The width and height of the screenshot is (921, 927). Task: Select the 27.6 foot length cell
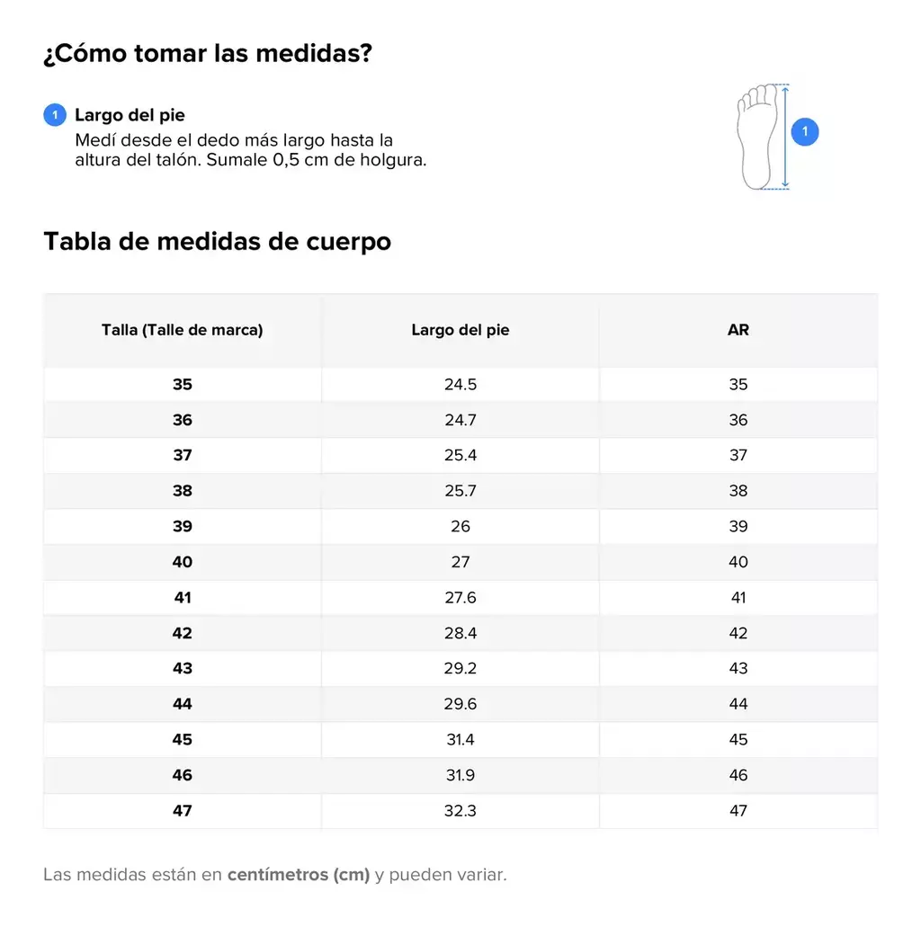[x=460, y=598]
